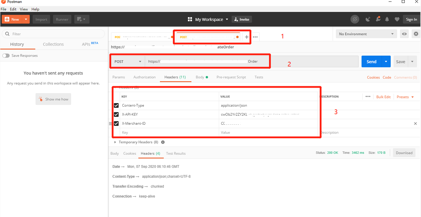421x217 pixels.
Task: Open Postman settings gear icon
Action: pyautogui.click(x=416, y=34)
